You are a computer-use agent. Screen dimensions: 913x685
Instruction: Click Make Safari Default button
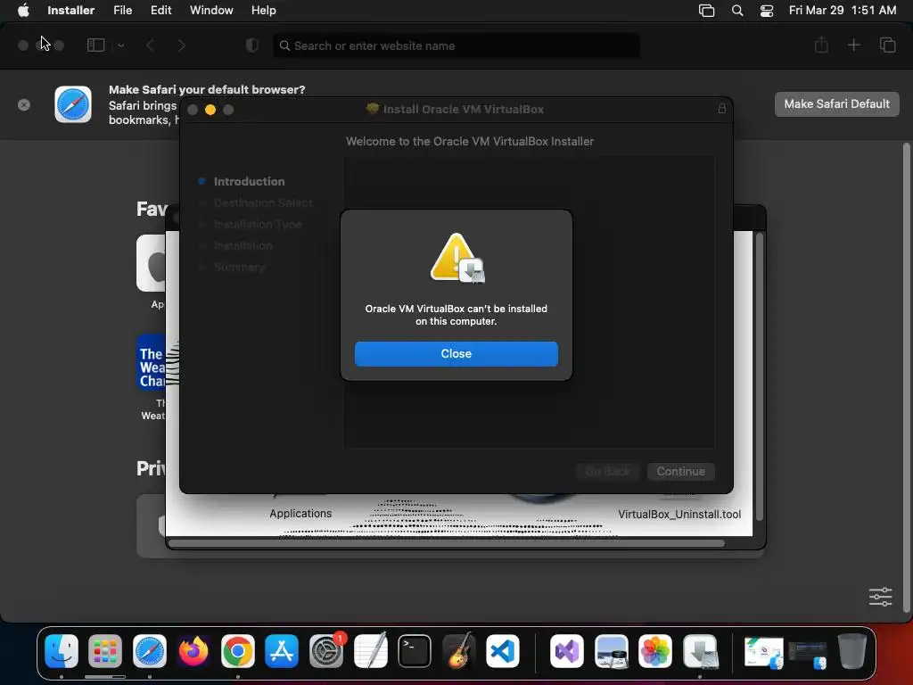coord(836,103)
